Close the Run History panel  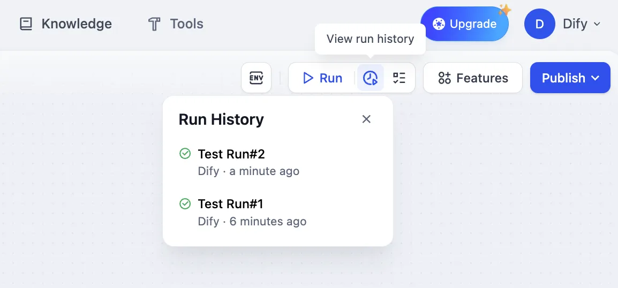coord(366,119)
